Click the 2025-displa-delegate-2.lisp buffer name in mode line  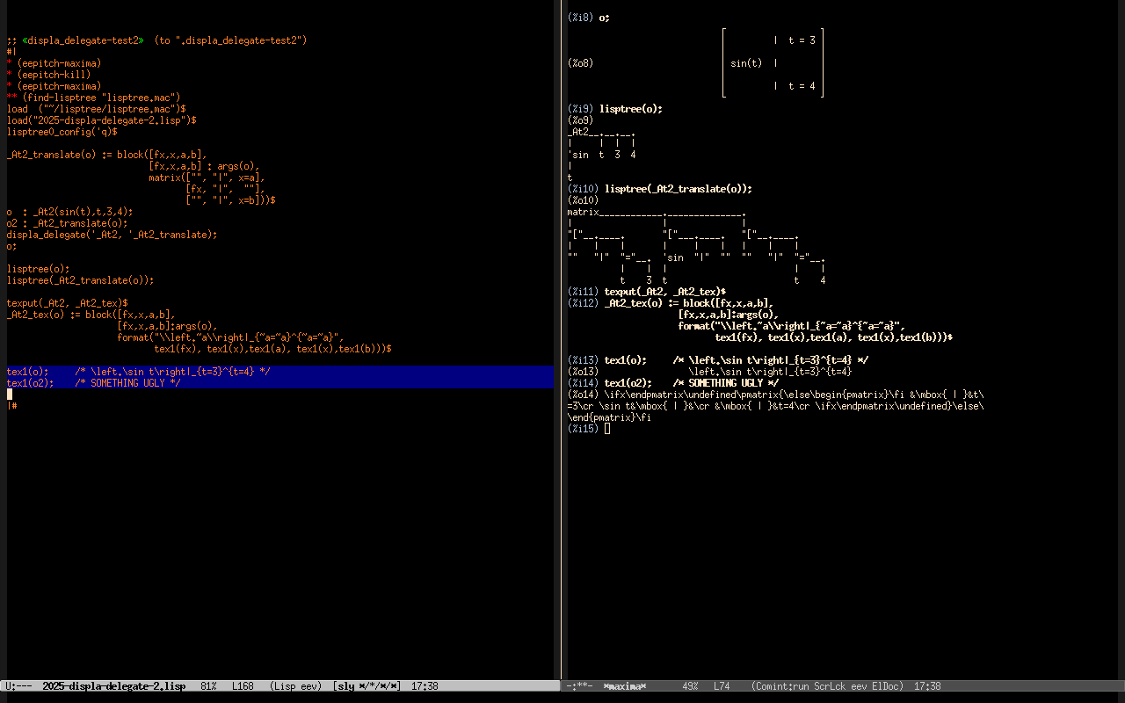113,685
